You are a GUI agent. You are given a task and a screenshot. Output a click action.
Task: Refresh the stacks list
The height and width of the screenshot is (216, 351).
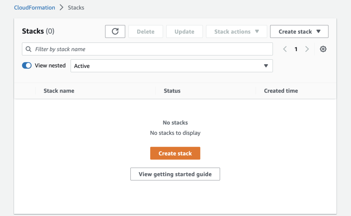tap(115, 31)
